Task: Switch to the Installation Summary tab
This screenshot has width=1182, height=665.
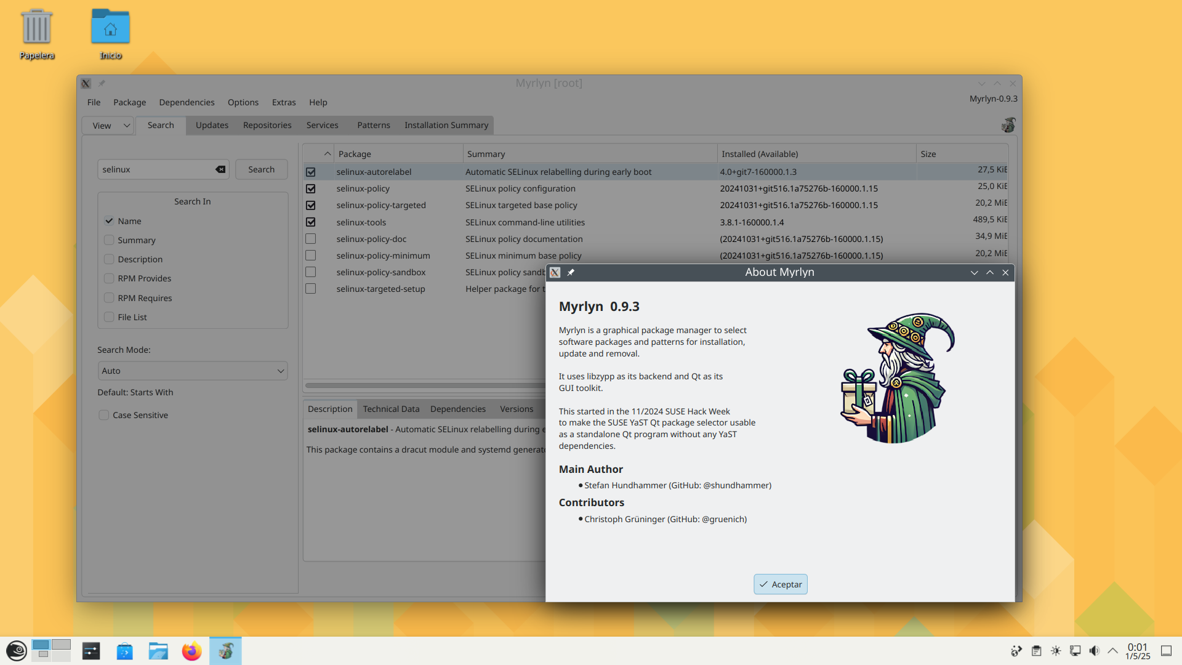Action: click(x=446, y=125)
